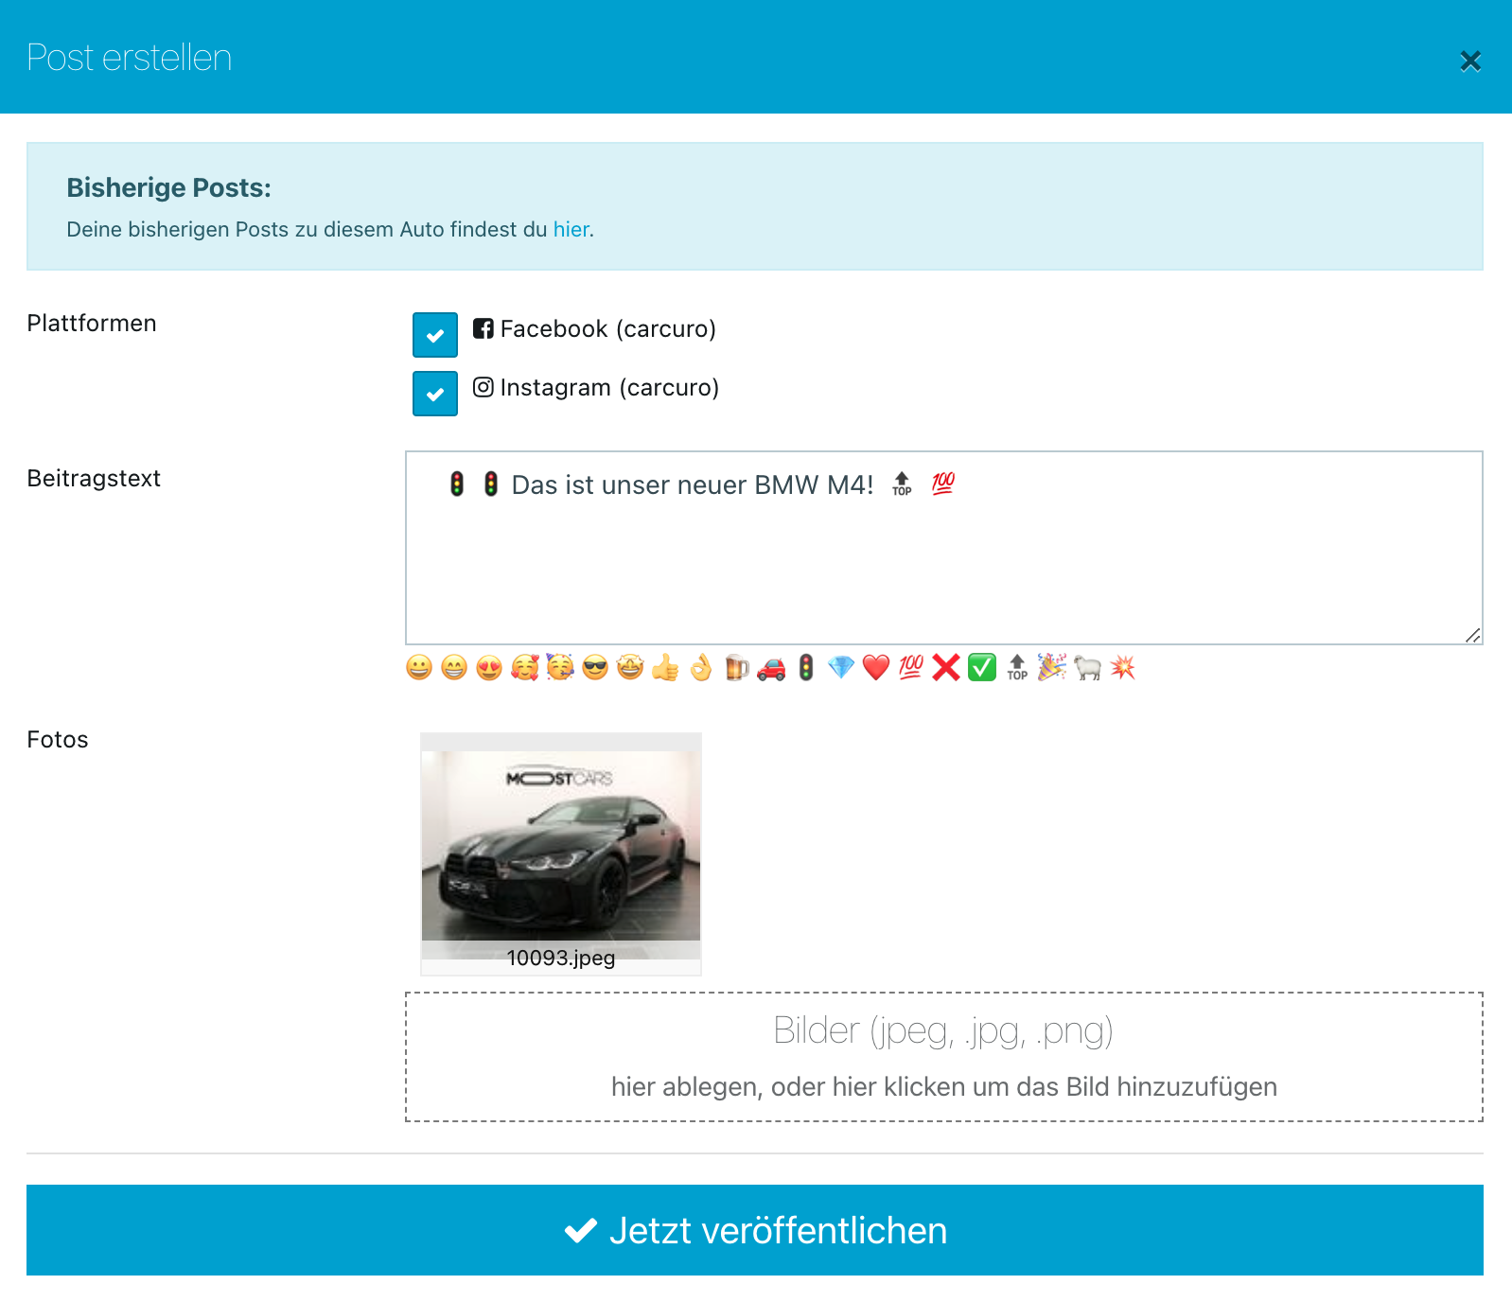Insert the smiling face with hearts emoji
1512x1302 pixels.
point(524,667)
